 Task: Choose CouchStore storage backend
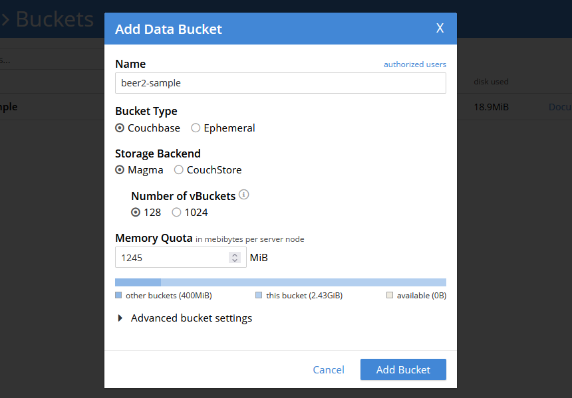tap(178, 170)
